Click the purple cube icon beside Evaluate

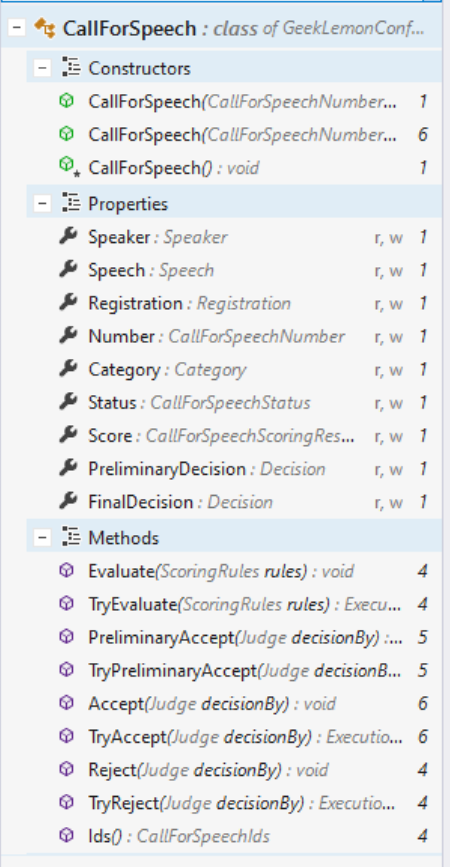coord(66,570)
